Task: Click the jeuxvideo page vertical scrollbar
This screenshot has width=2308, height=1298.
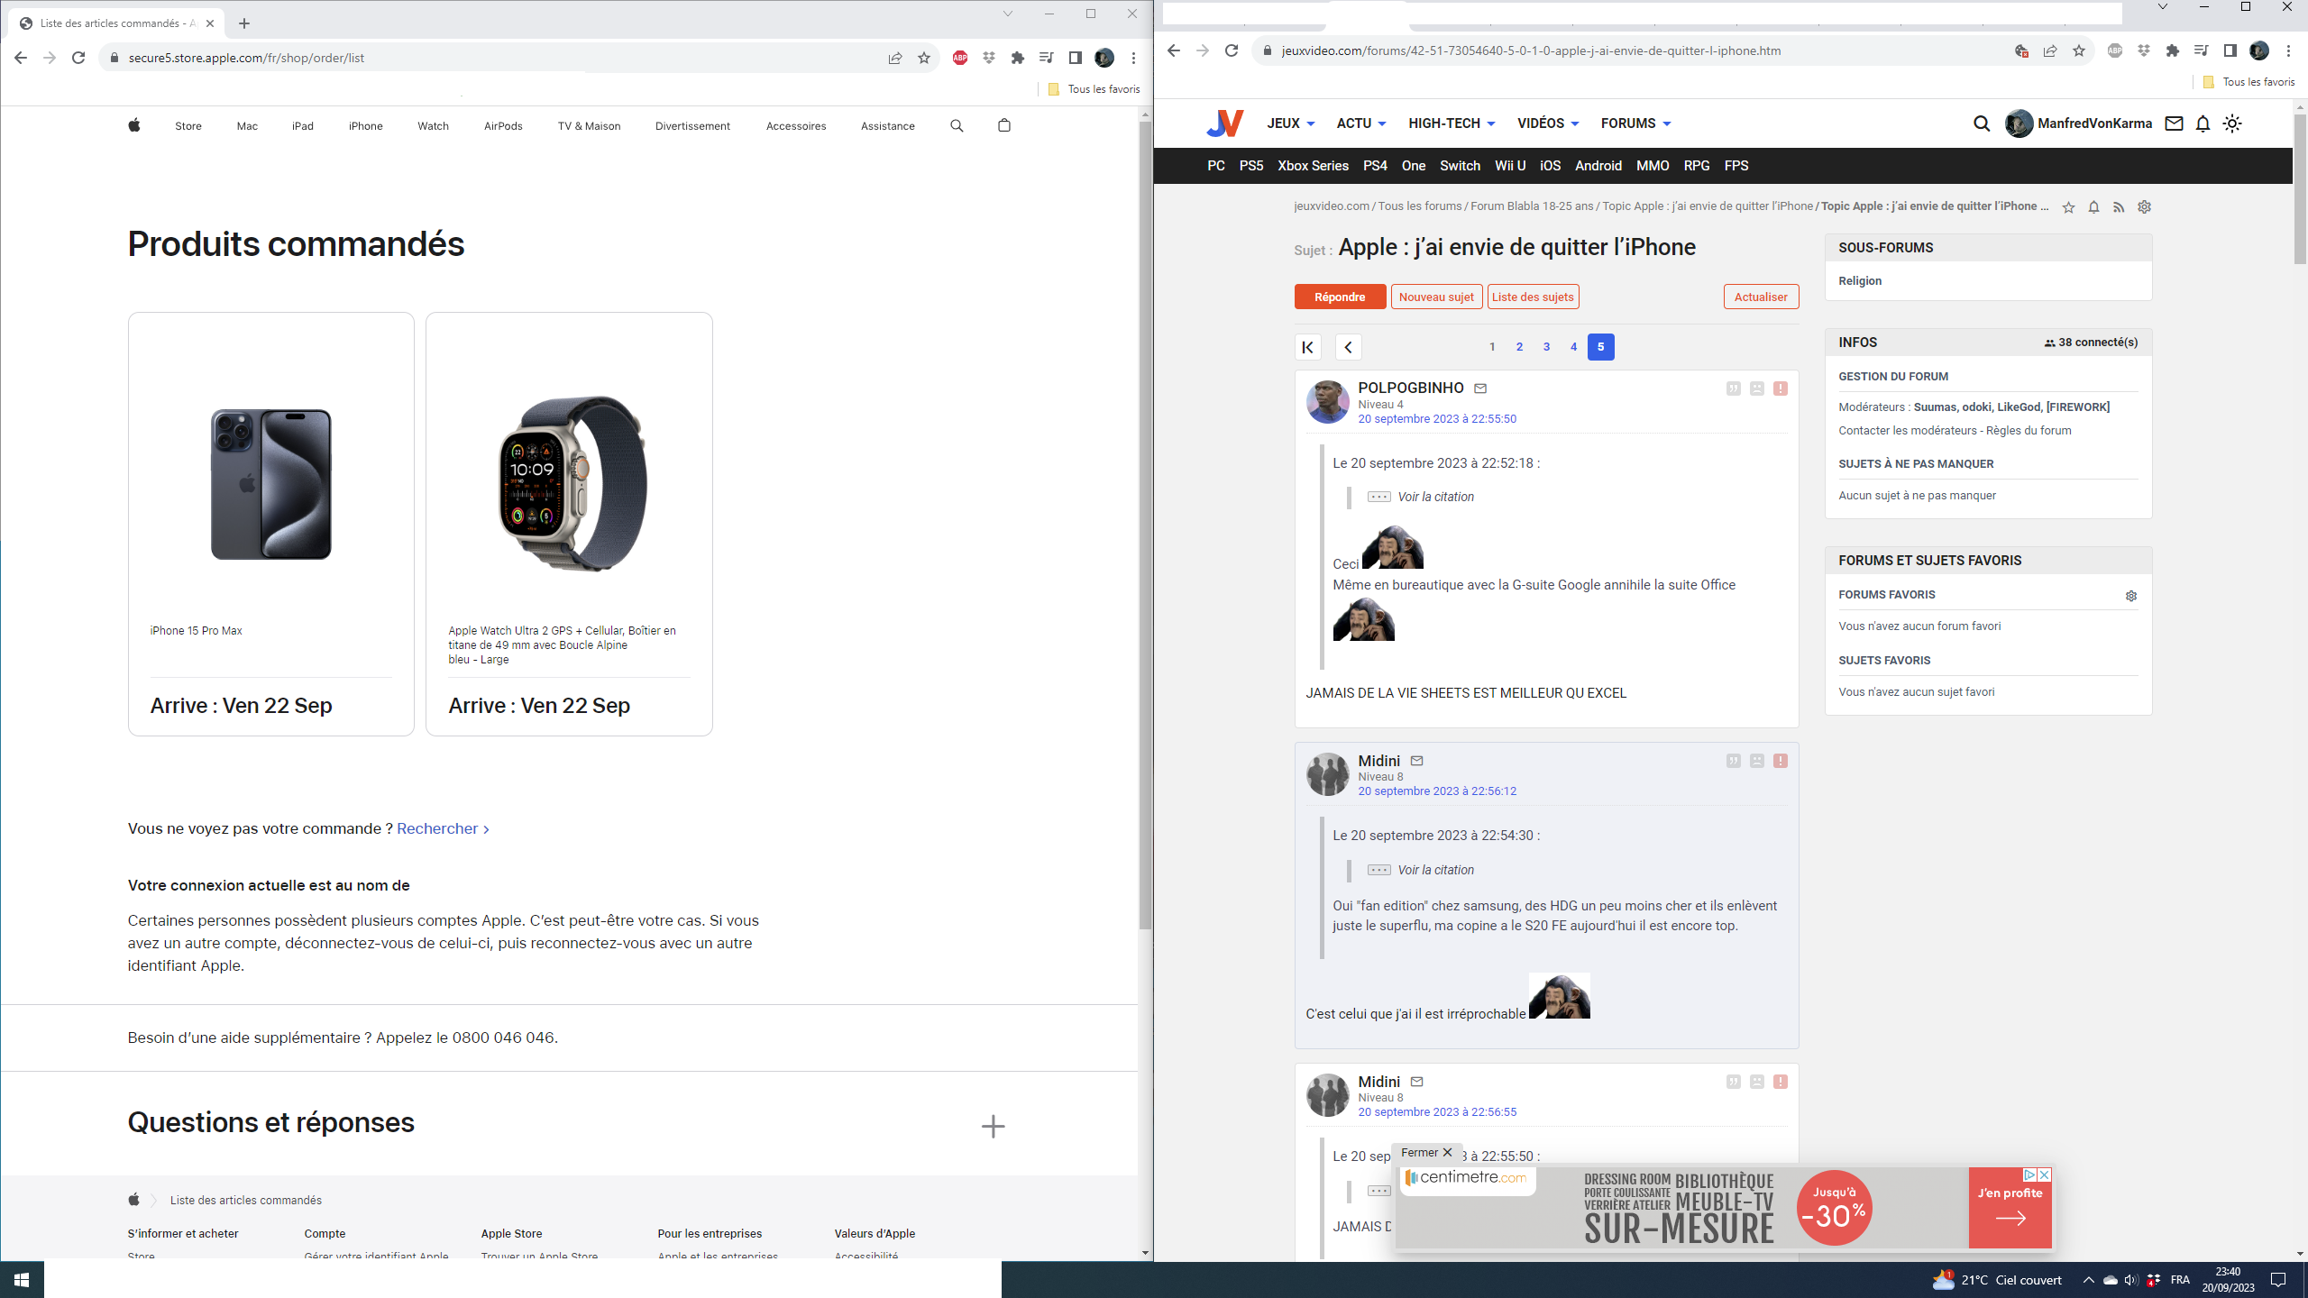Action: pos(2300,189)
